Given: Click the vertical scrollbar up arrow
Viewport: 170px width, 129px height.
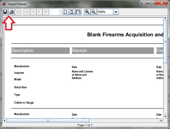Looking at the screenshot, I should point(165,18).
